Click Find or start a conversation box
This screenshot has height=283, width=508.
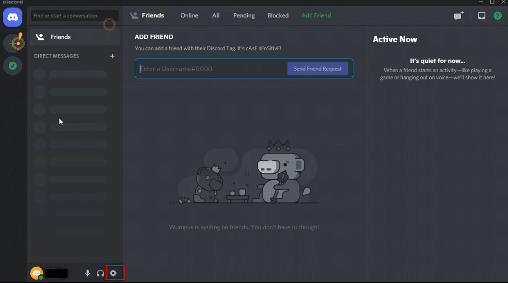(x=75, y=15)
